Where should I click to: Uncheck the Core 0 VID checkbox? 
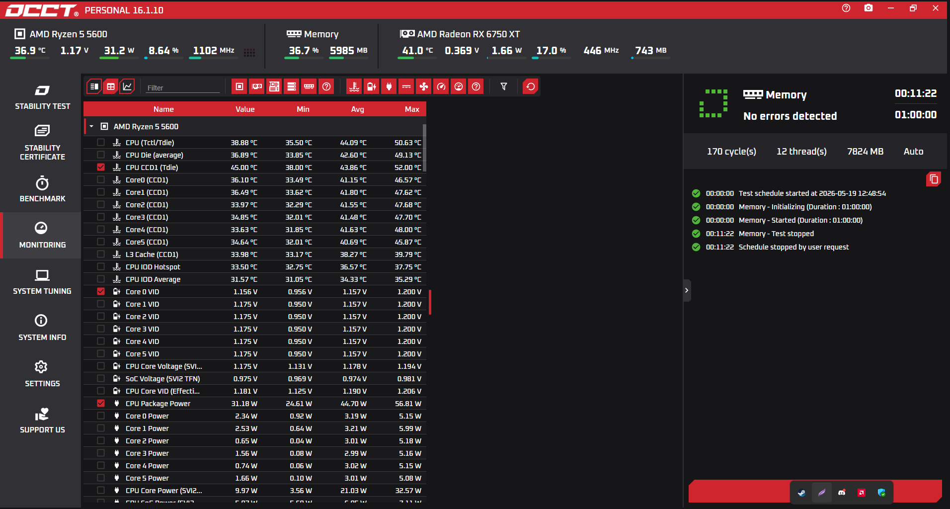point(101,291)
